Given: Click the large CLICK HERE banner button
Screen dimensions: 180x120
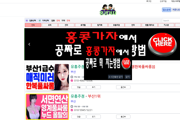Looking at the screenshot, I should coord(162,44).
